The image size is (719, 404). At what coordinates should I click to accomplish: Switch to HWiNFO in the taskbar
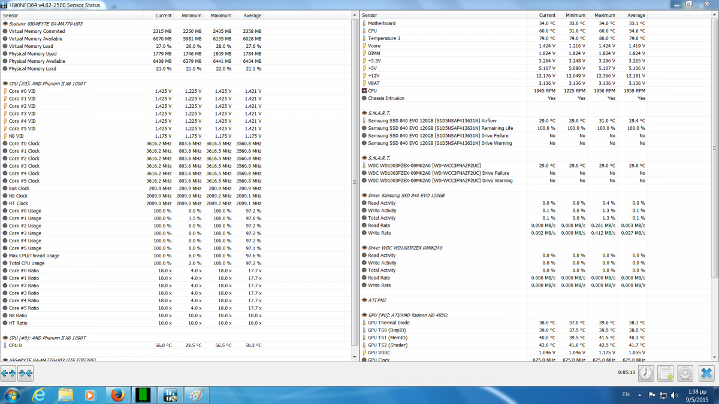point(169,395)
